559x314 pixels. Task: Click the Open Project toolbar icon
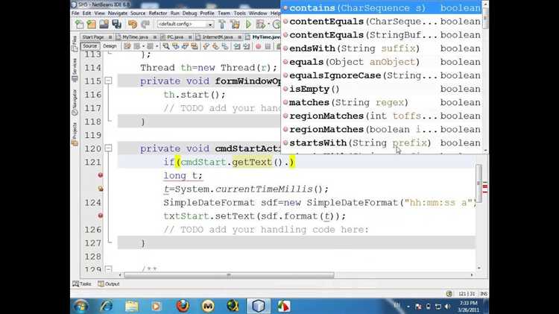104,25
